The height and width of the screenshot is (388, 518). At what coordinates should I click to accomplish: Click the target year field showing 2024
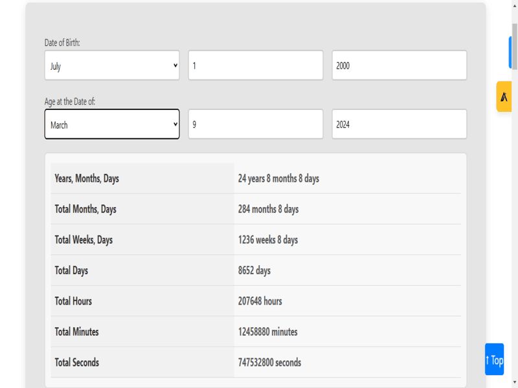point(399,125)
